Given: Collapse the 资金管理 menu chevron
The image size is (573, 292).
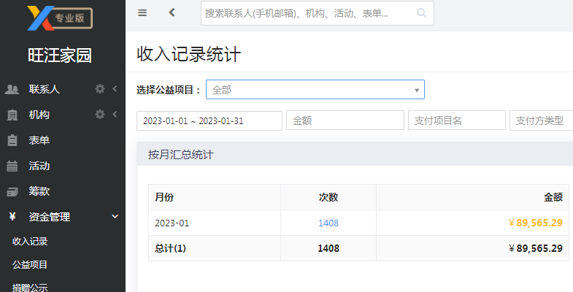Looking at the screenshot, I should click(115, 216).
